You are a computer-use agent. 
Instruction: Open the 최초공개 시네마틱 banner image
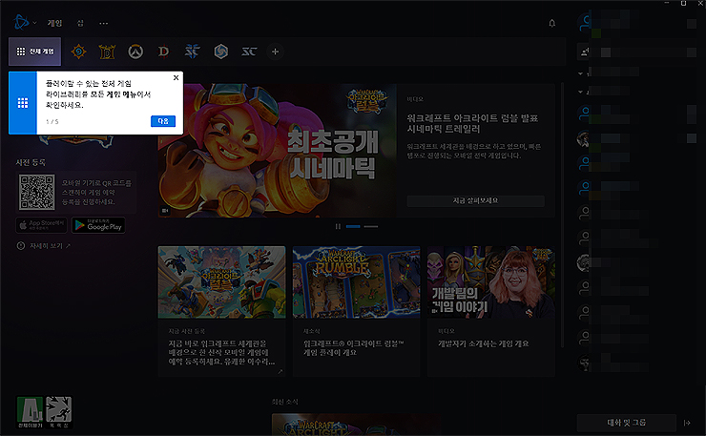[x=278, y=151]
